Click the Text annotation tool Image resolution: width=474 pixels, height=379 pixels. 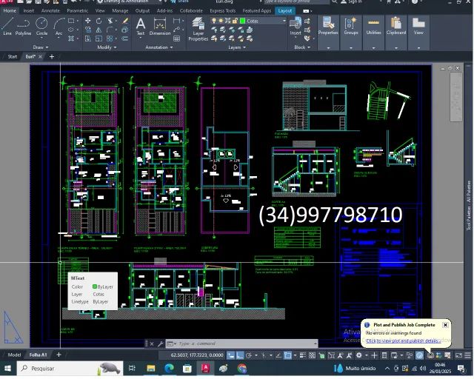[x=141, y=26]
